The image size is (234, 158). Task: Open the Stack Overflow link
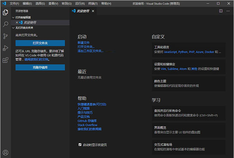[87, 125]
